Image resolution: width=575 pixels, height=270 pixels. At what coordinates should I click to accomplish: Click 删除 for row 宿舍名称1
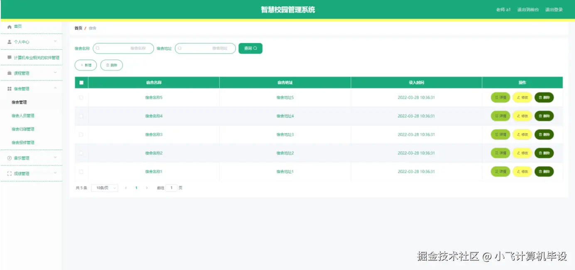[x=544, y=171]
